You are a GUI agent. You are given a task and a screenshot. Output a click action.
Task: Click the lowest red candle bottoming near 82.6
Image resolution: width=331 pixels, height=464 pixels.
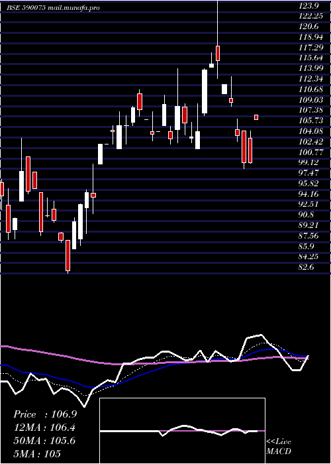(68, 255)
